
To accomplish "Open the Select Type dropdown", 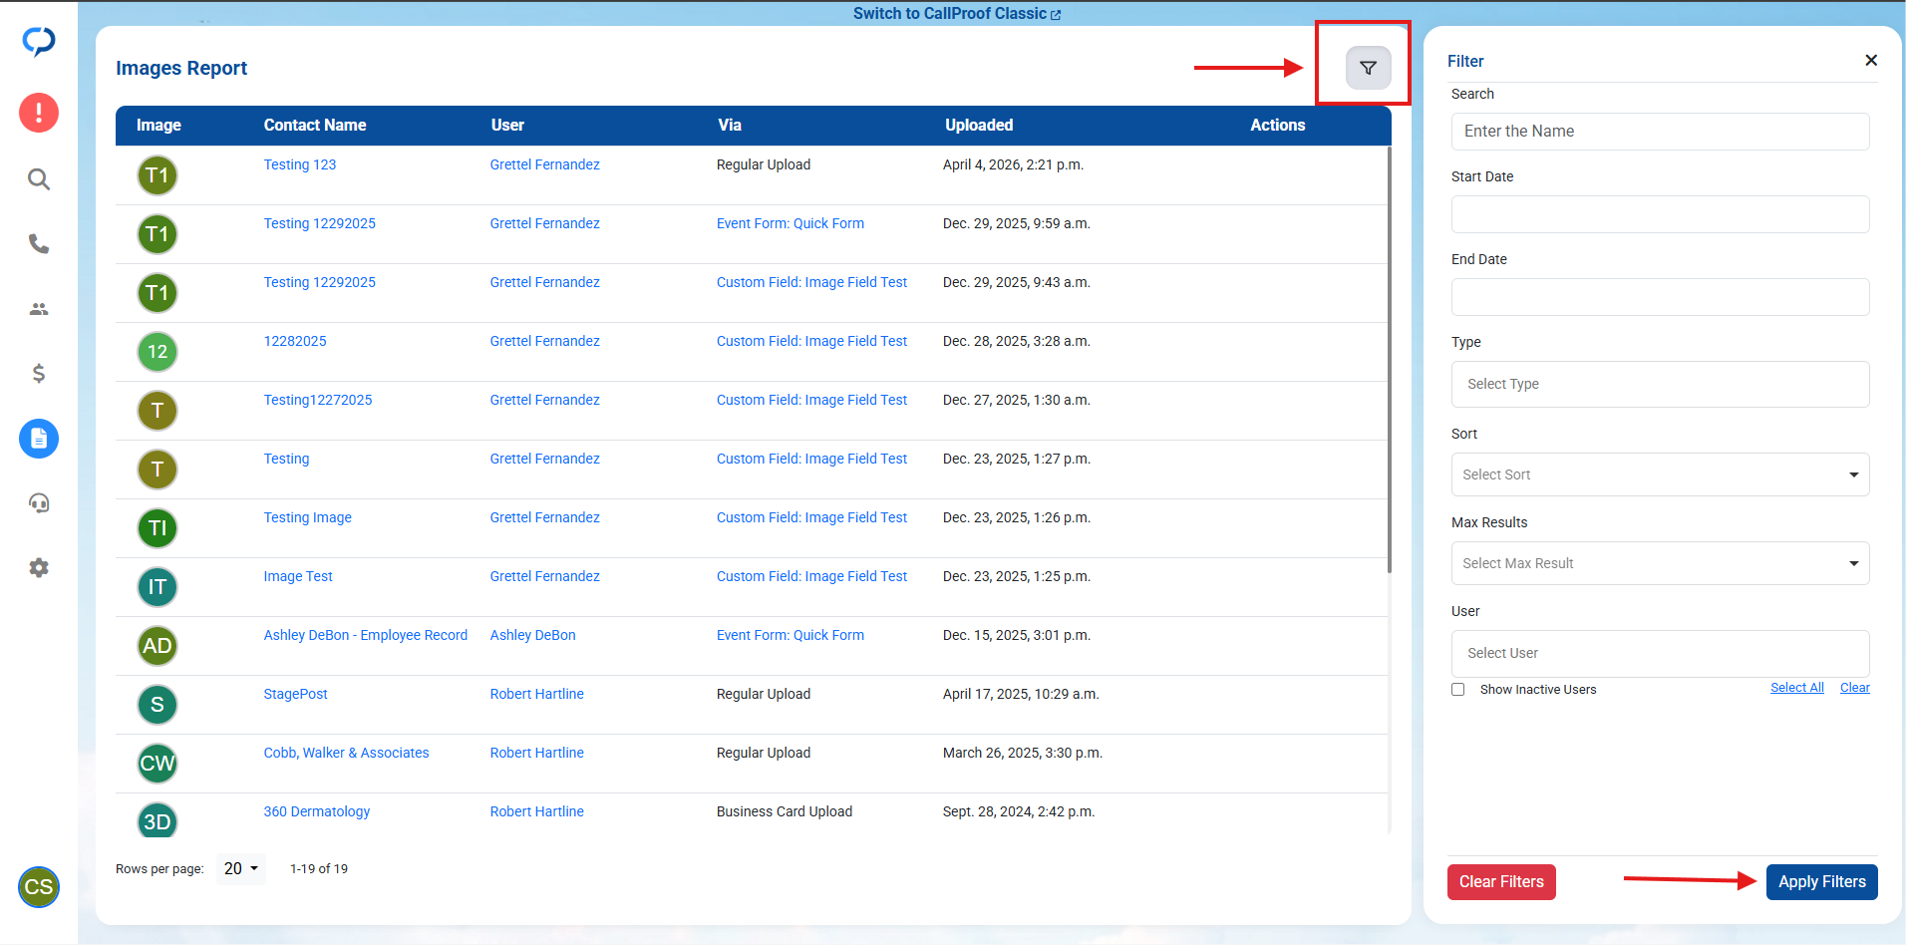I will [x=1660, y=384].
